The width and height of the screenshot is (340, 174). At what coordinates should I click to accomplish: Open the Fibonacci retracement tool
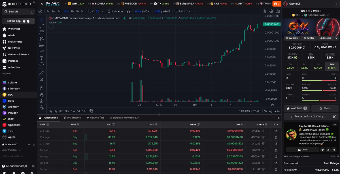[42, 32]
